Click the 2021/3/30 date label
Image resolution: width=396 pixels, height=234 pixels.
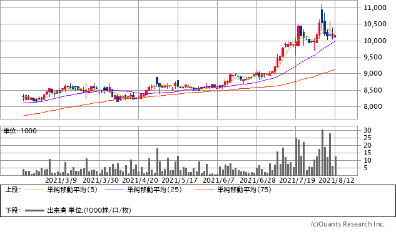[x=101, y=180]
